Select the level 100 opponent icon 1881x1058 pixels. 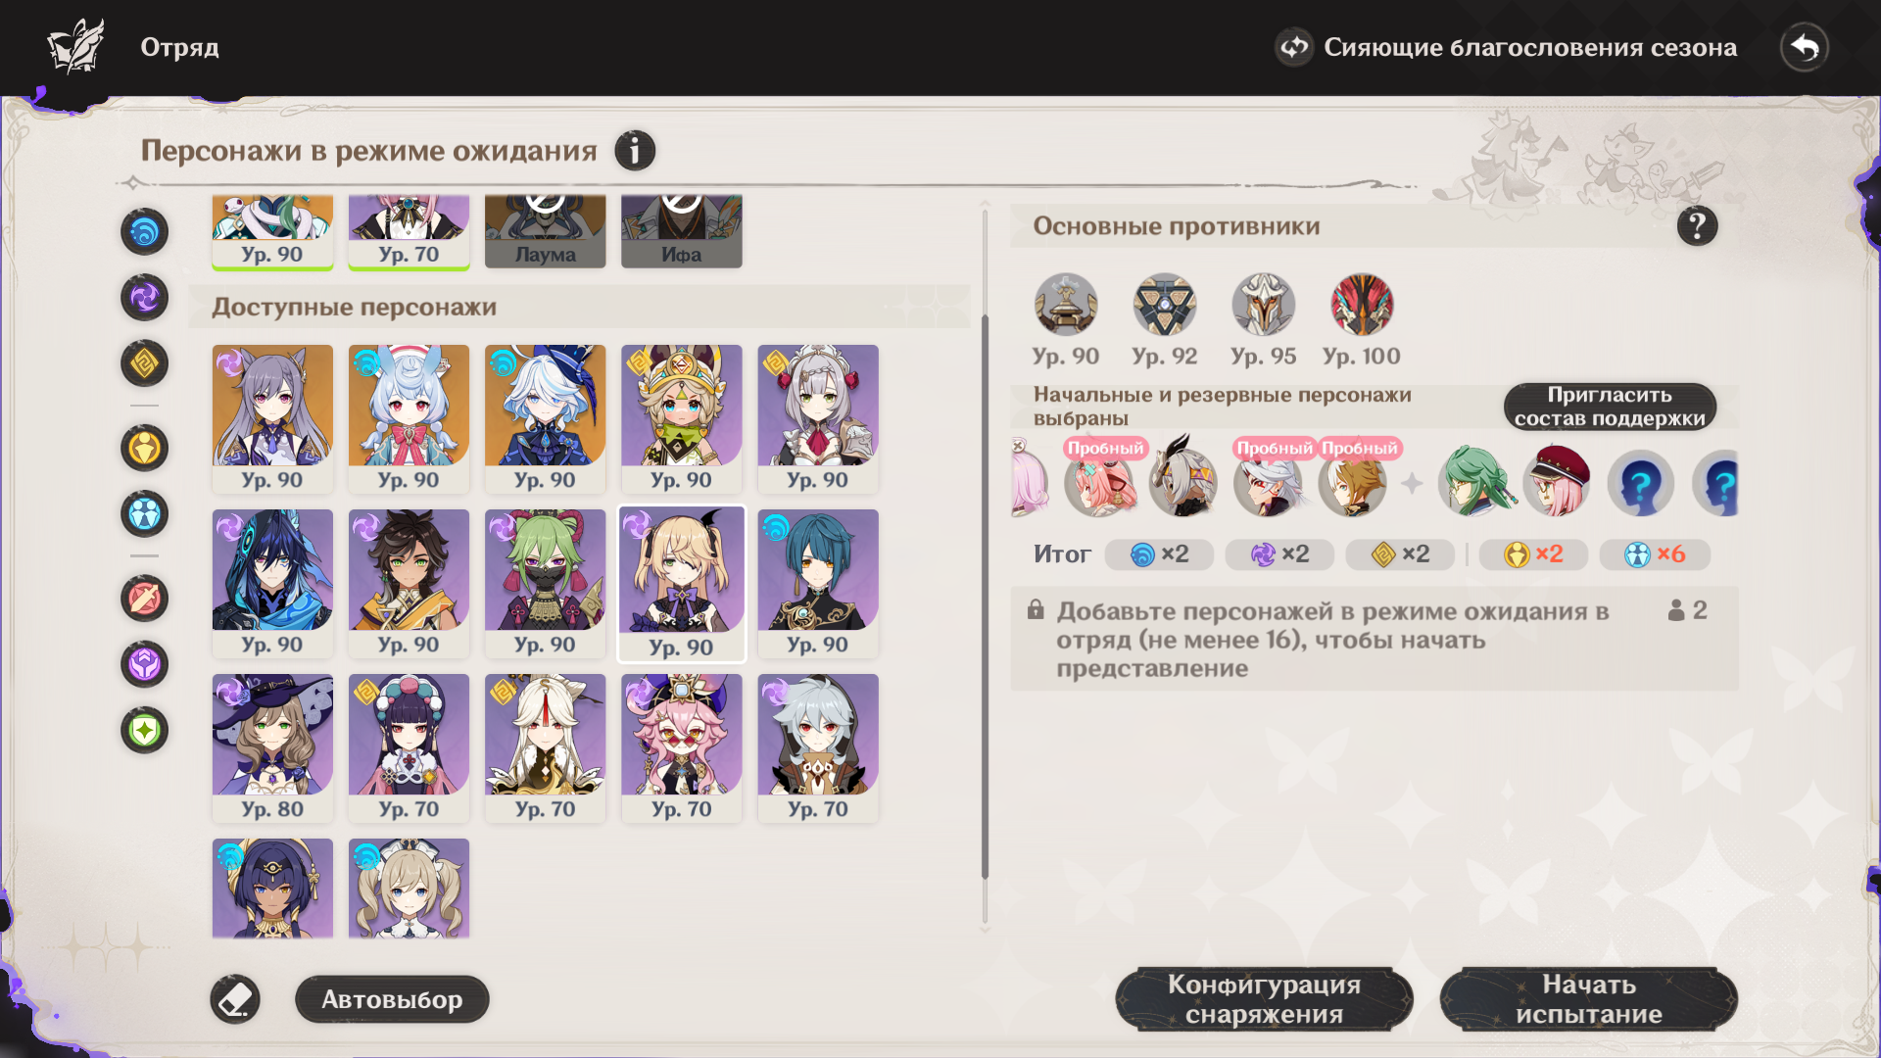[x=1362, y=305]
